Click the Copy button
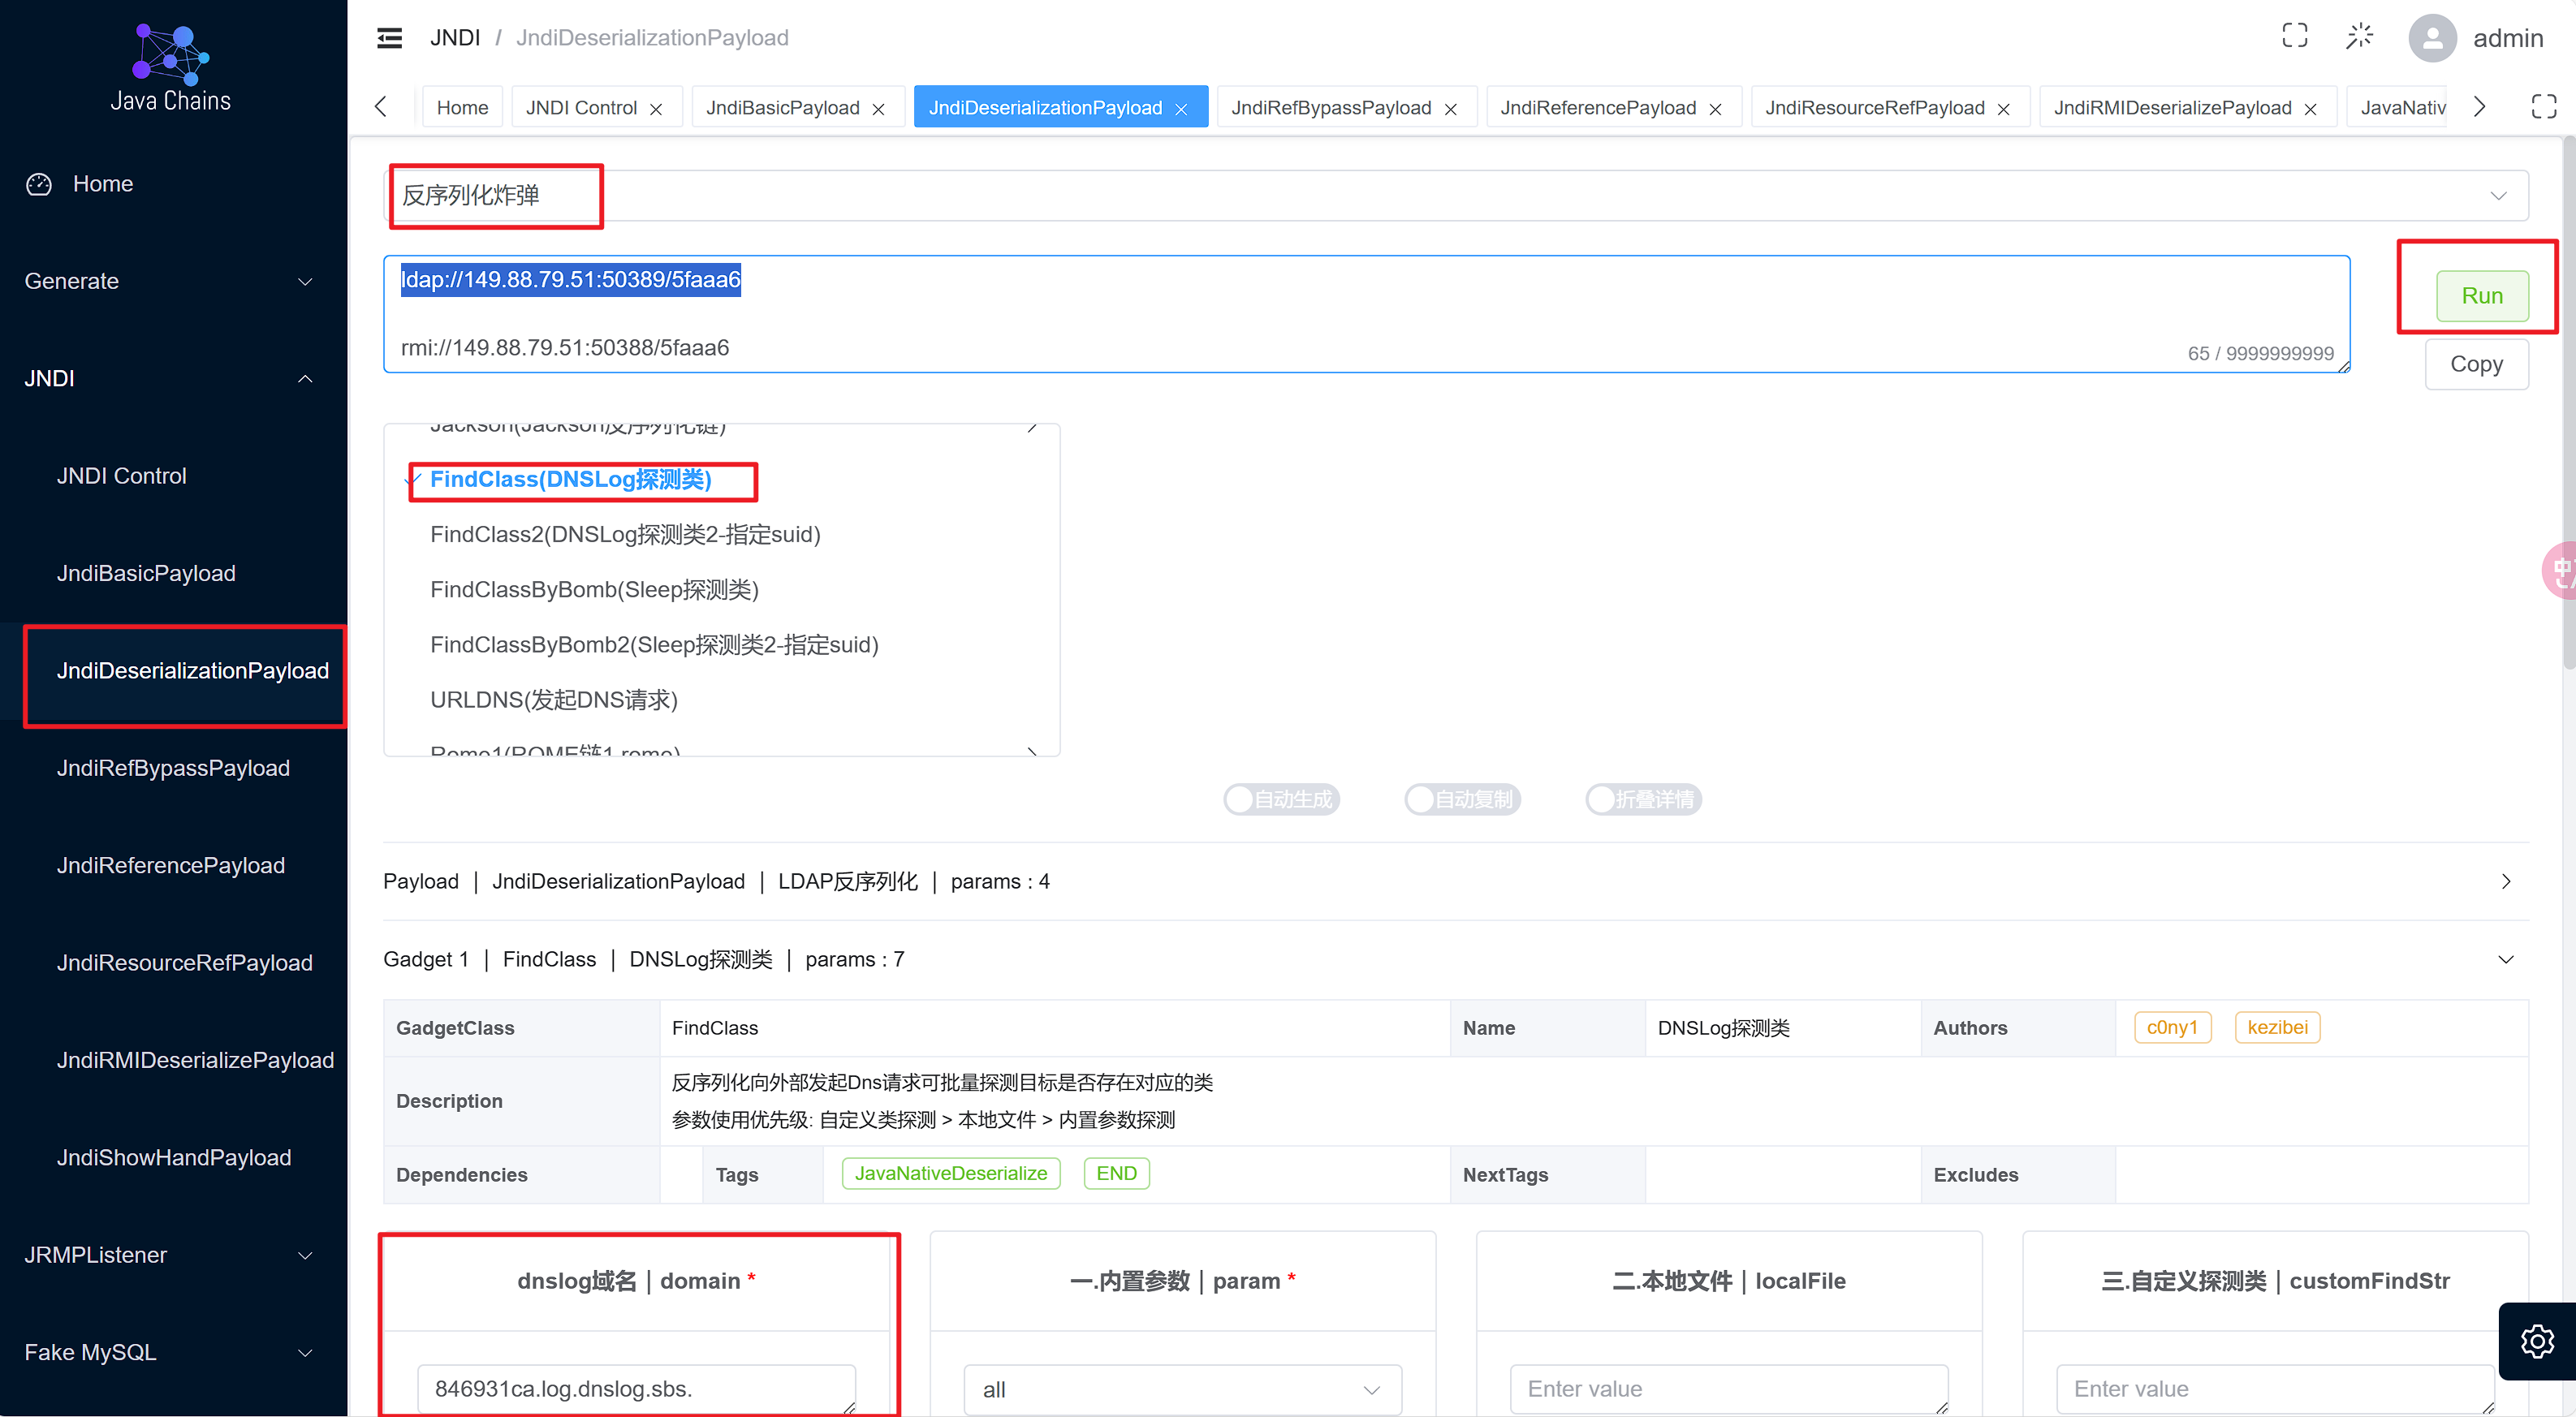 pos(2475,364)
